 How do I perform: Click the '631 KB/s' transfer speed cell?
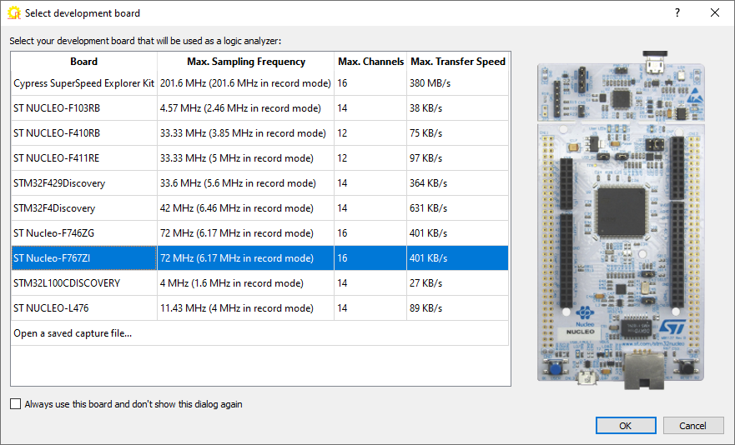click(457, 208)
